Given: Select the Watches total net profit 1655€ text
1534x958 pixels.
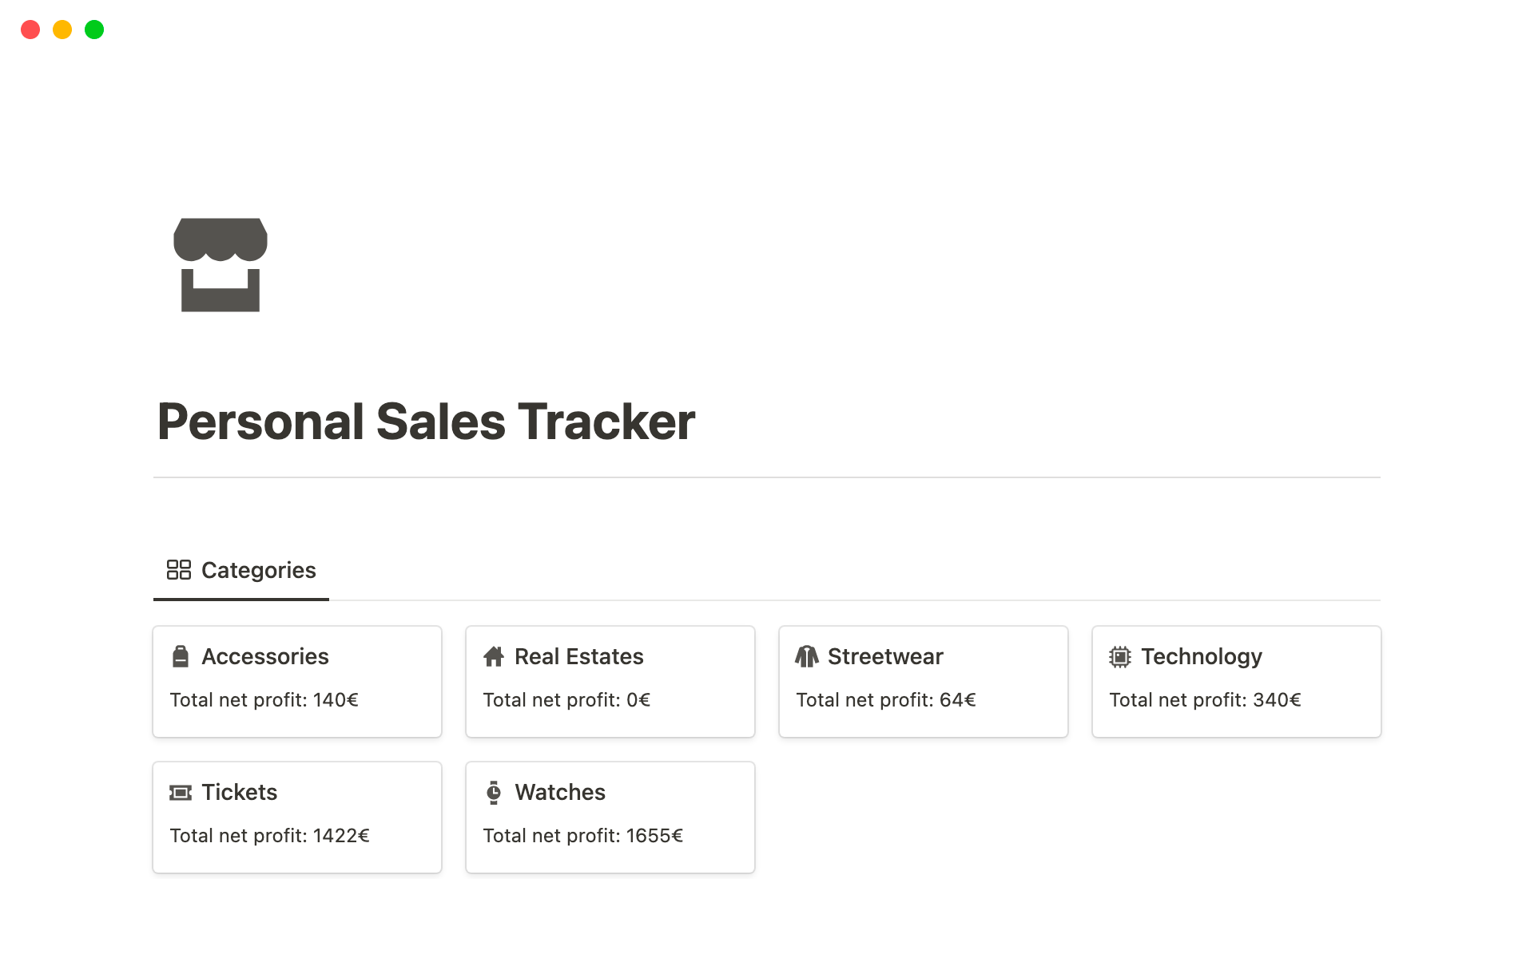Looking at the screenshot, I should (582, 836).
